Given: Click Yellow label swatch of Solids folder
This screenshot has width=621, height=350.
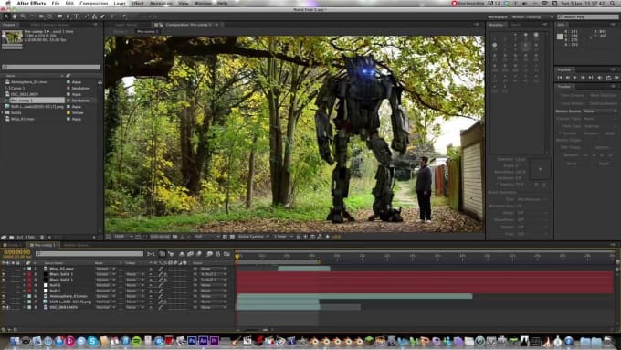Looking at the screenshot, I should [68, 112].
